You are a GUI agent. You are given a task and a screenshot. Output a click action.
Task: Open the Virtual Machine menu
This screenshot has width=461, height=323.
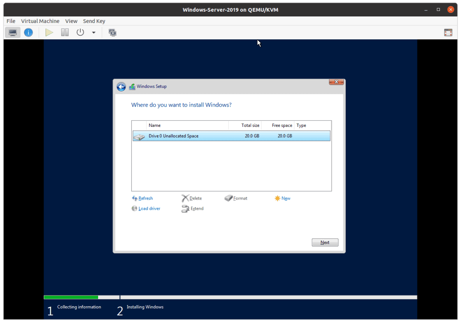(40, 21)
